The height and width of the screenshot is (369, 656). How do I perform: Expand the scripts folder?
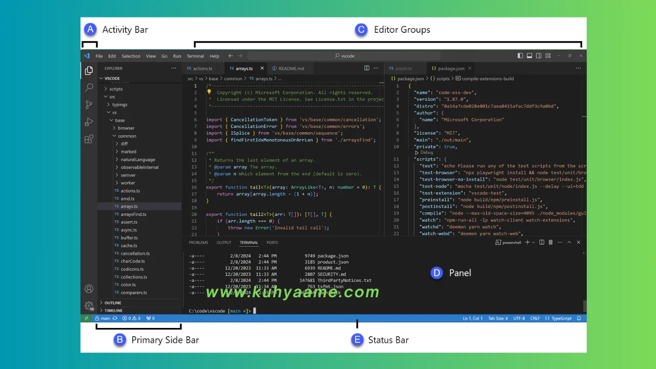click(106, 89)
